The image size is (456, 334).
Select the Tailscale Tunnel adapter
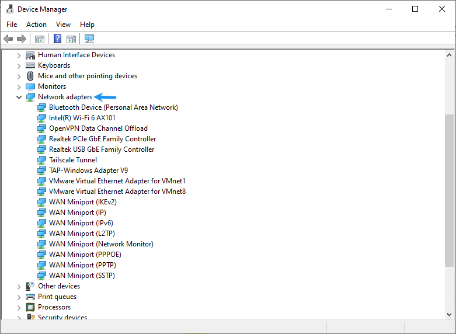[x=73, y=160]
